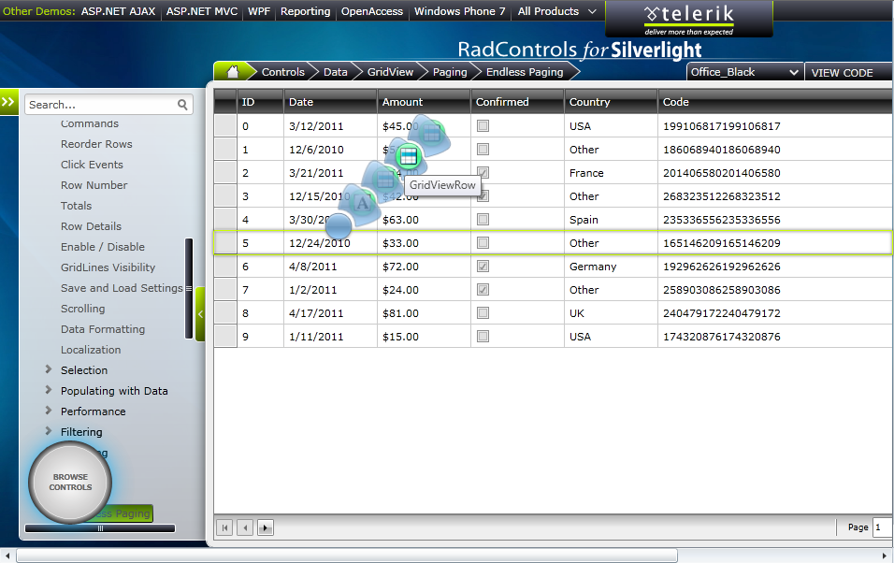894x563 pixels.
Task: Click the bottom page horizontal scrollbar
Action: click(x=347, y=556)
